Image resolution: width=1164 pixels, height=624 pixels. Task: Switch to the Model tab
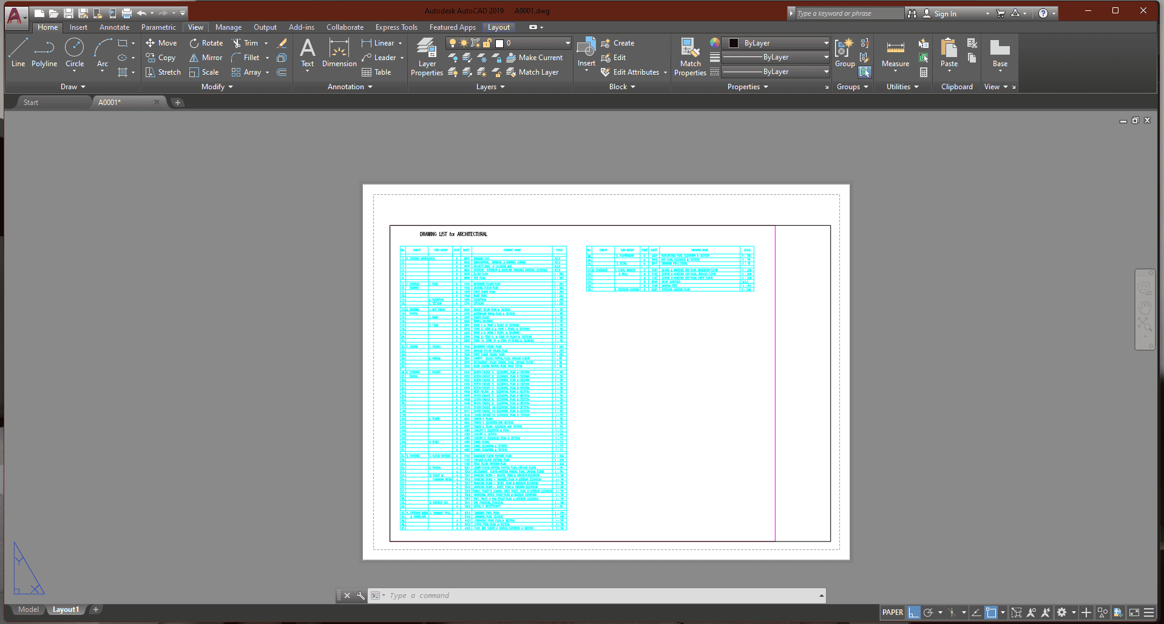(x=28, y=609)
